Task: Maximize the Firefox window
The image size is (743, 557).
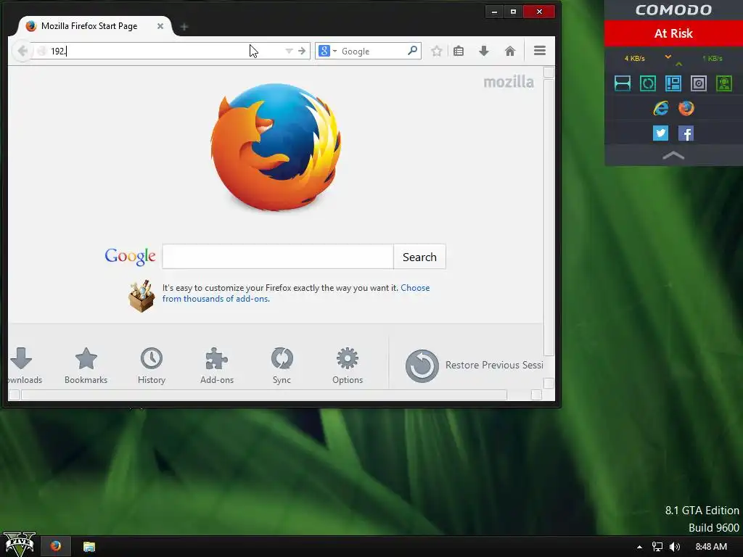Action: click(x=513, y=12)
